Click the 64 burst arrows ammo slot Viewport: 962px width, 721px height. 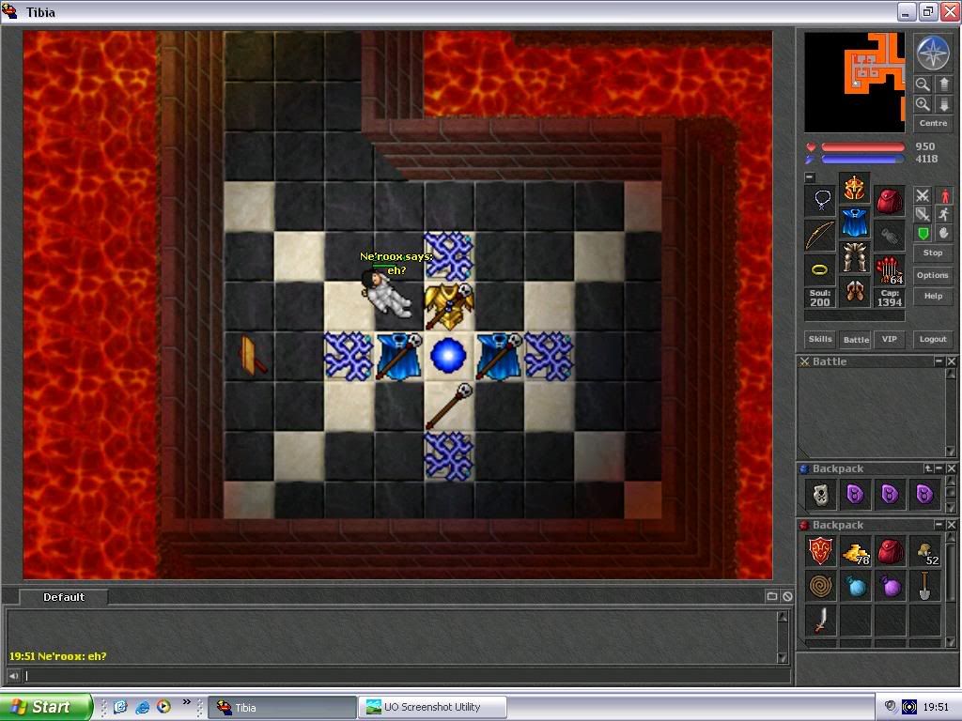click(x=889, y=269)
